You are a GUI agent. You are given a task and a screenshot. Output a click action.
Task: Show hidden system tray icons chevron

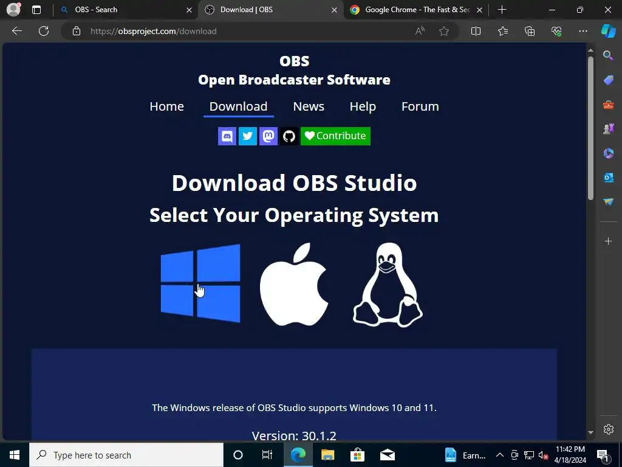(x=500, y=455)
